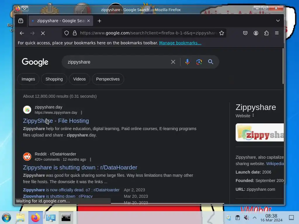Screen dimensions: 299x224
Task: Open the clipboard tray icon
Action: (x=238, y=218)
